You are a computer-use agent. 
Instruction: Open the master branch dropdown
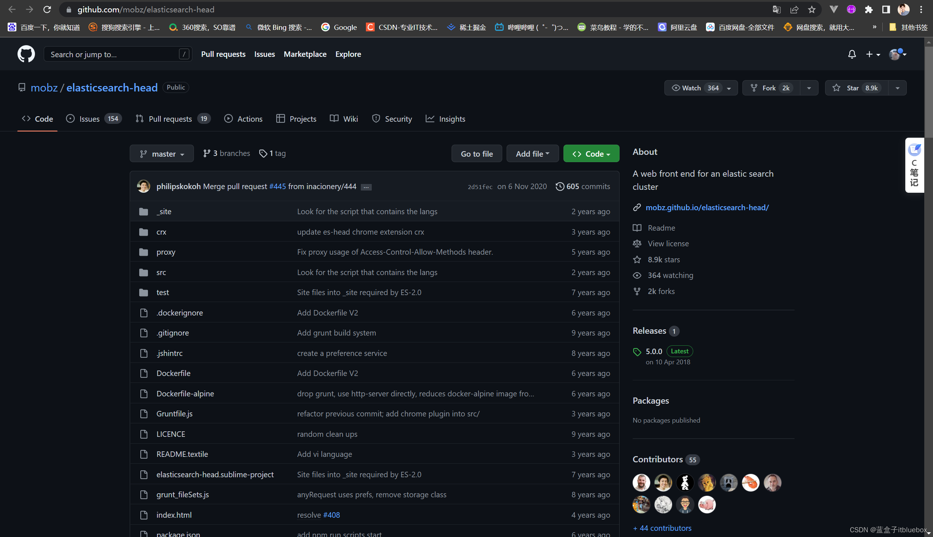click(x=161, y=154)
